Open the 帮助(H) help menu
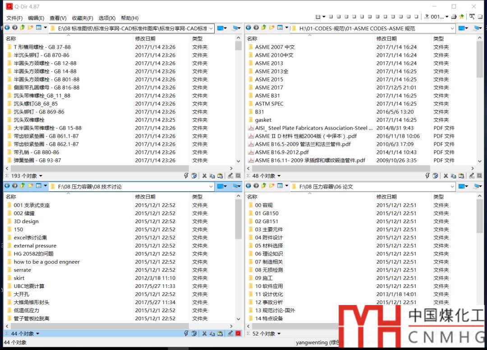Image resolution: width=487 pixels, height=350 pixels. pyautogui.click(x=129, y=18)
